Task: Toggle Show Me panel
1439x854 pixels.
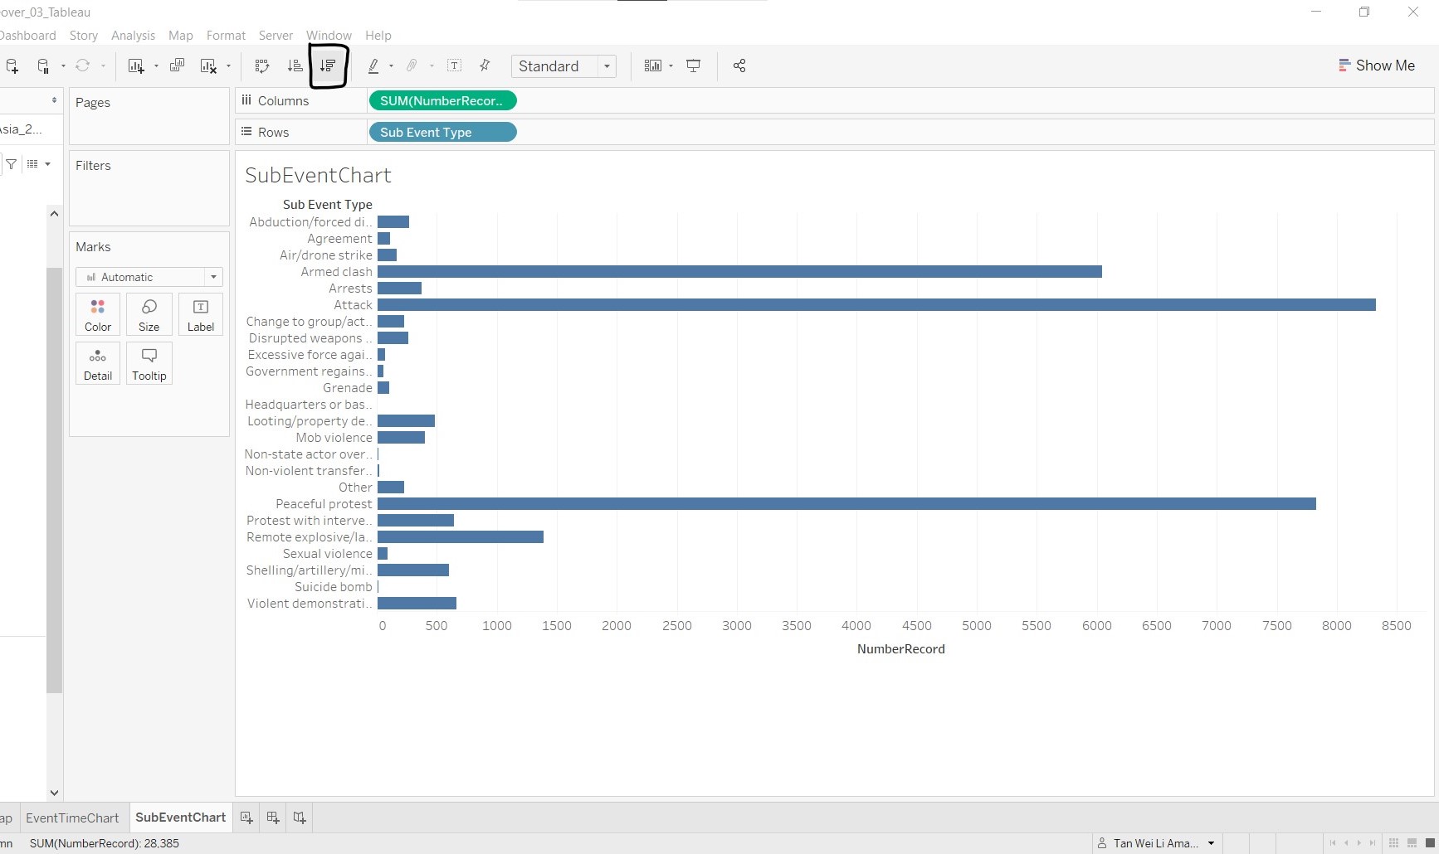Action: (x=1376, y=66)
